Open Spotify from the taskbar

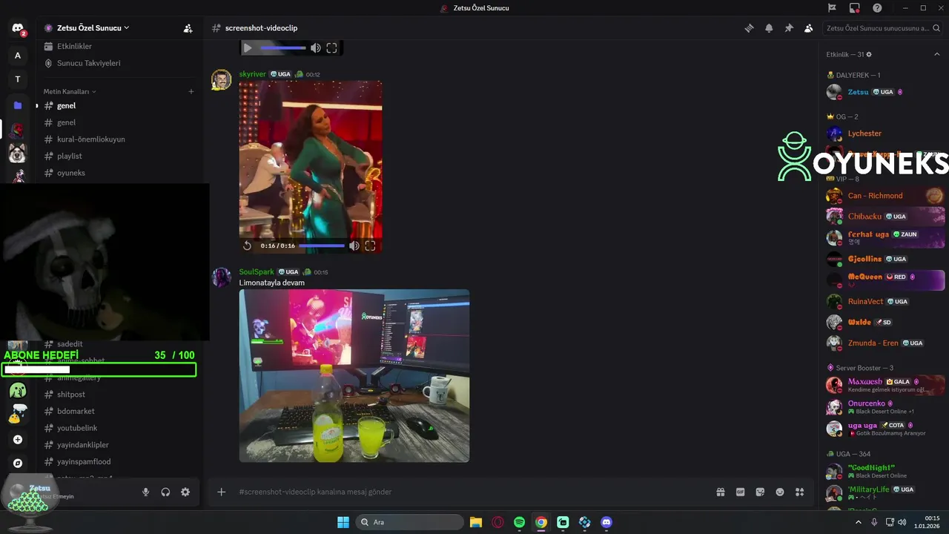tap(519, 522)
